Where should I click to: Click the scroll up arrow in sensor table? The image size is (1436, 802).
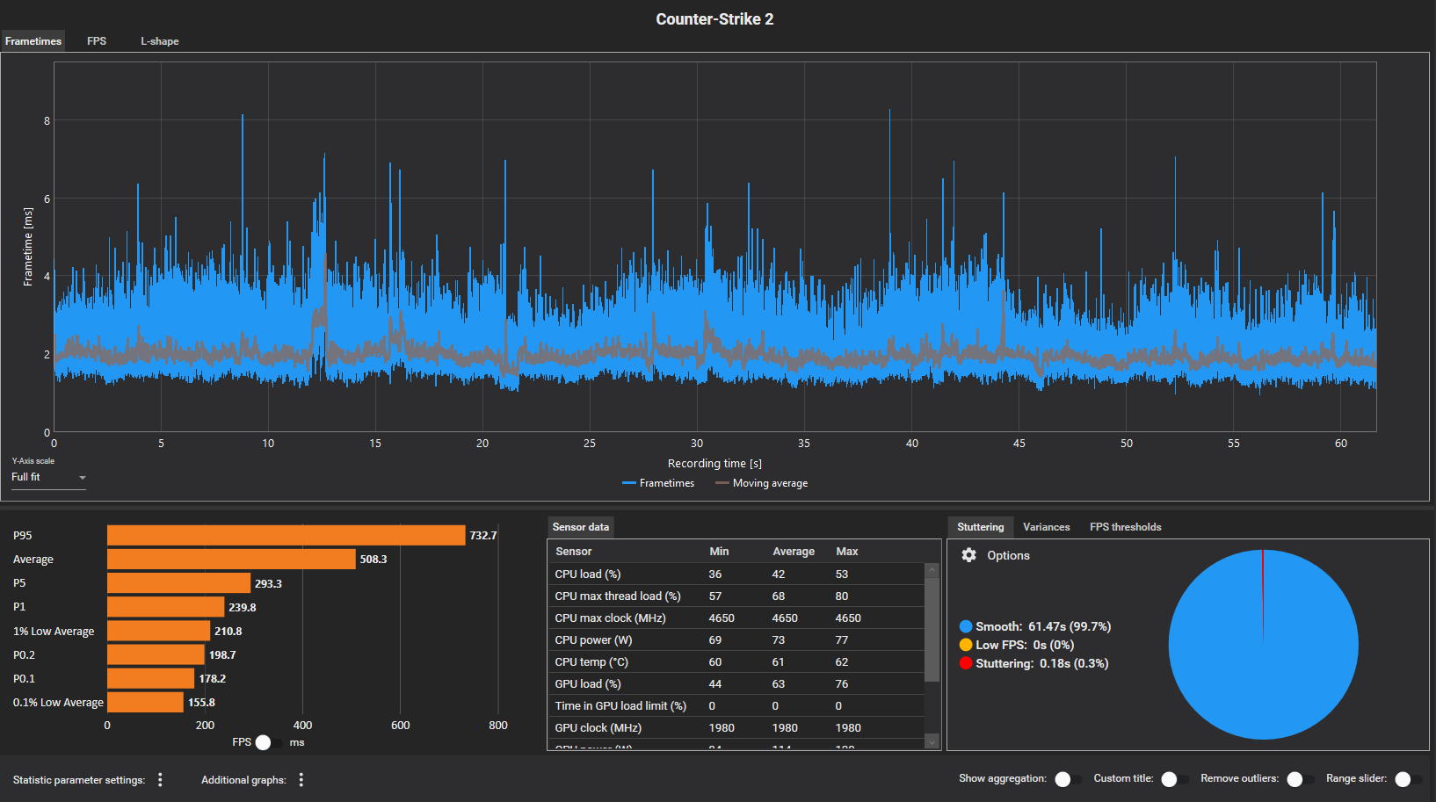[x=932, y=570]
